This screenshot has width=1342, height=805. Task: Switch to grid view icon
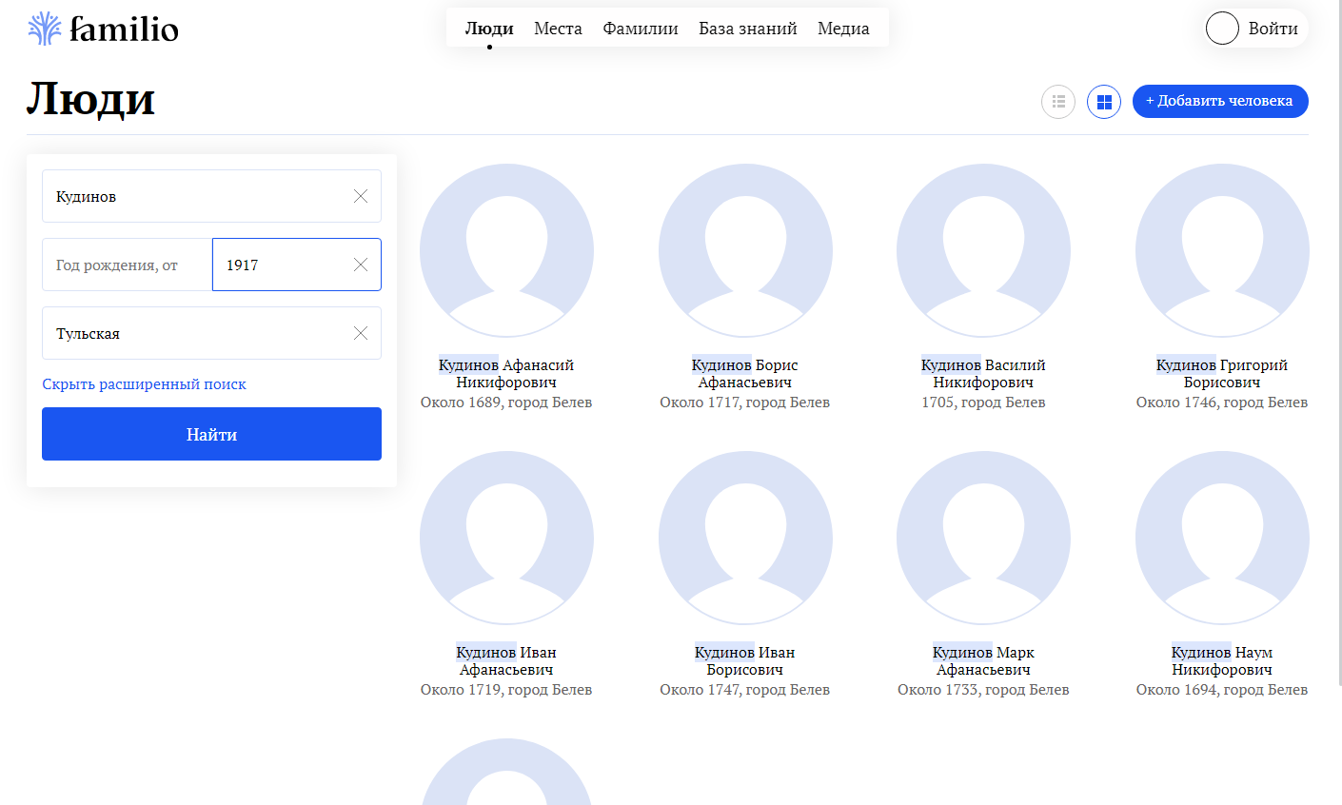point(1104,102)
